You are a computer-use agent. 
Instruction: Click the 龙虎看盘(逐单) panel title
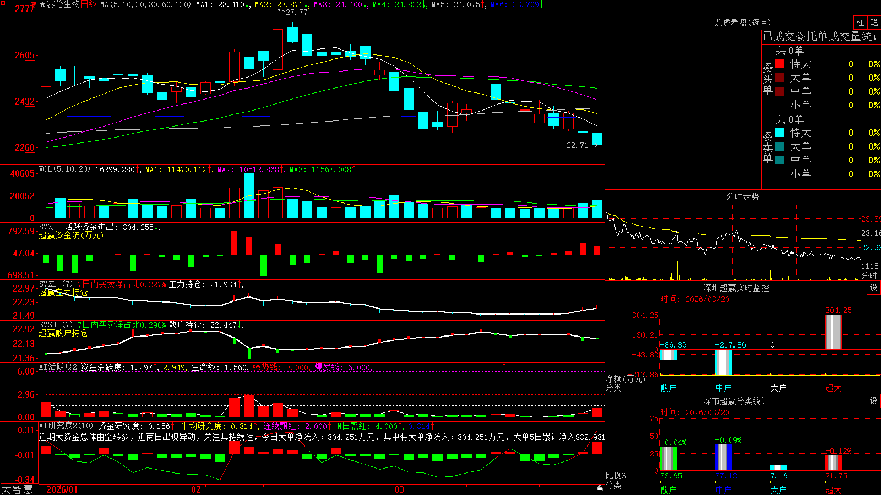point(742,23)
